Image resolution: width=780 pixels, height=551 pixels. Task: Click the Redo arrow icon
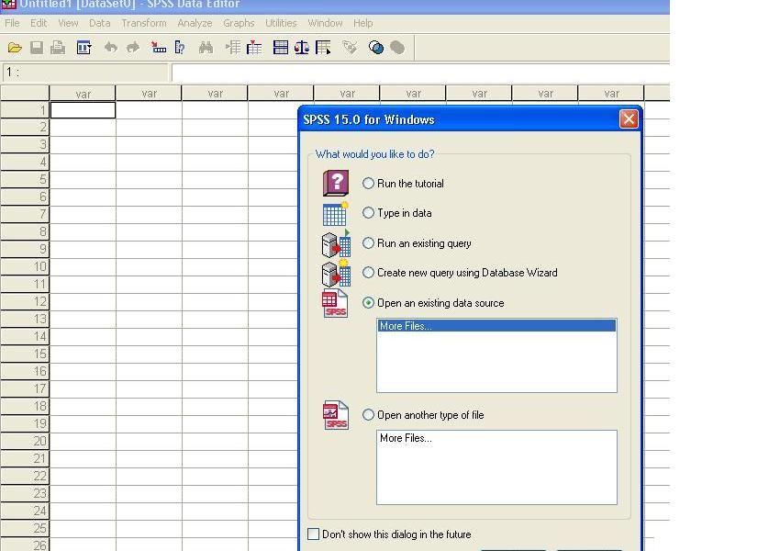133,48
